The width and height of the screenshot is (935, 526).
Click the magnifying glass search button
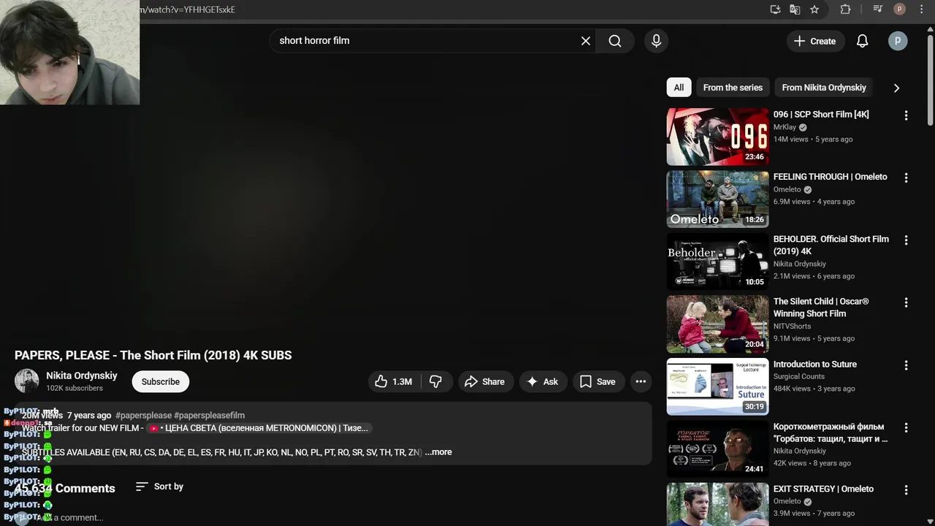(x=615, y=41)
